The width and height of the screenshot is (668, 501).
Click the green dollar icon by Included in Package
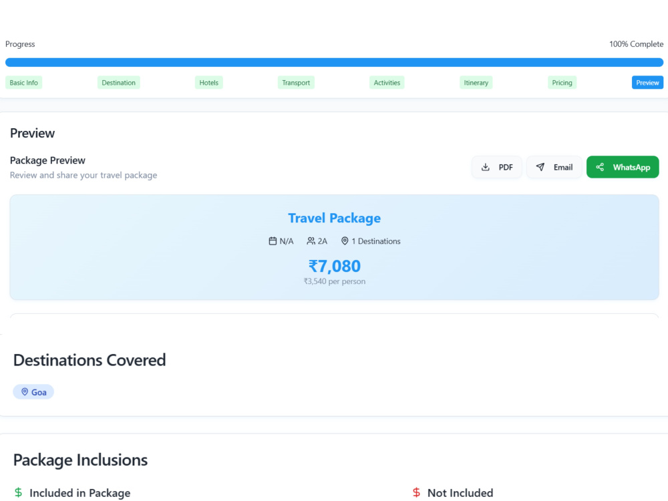tap(18, 492)
